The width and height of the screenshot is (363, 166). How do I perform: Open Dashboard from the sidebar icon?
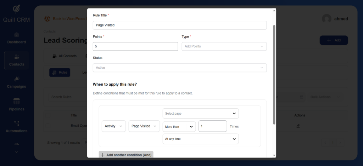pos(17,35)
